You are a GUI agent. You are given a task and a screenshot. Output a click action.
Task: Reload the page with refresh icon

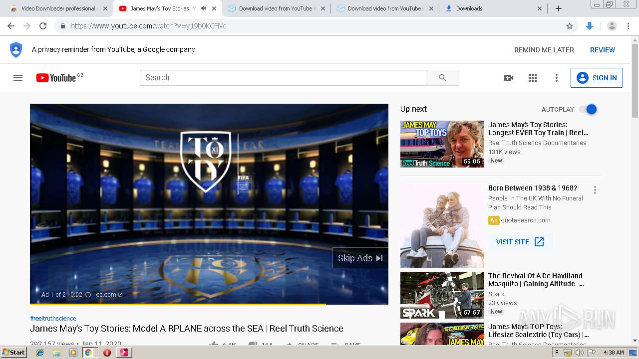[43, 26]
